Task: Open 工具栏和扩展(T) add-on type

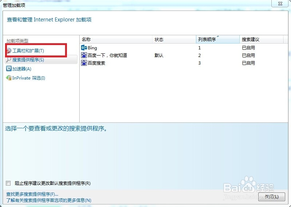Action: [x=28, y=50]
